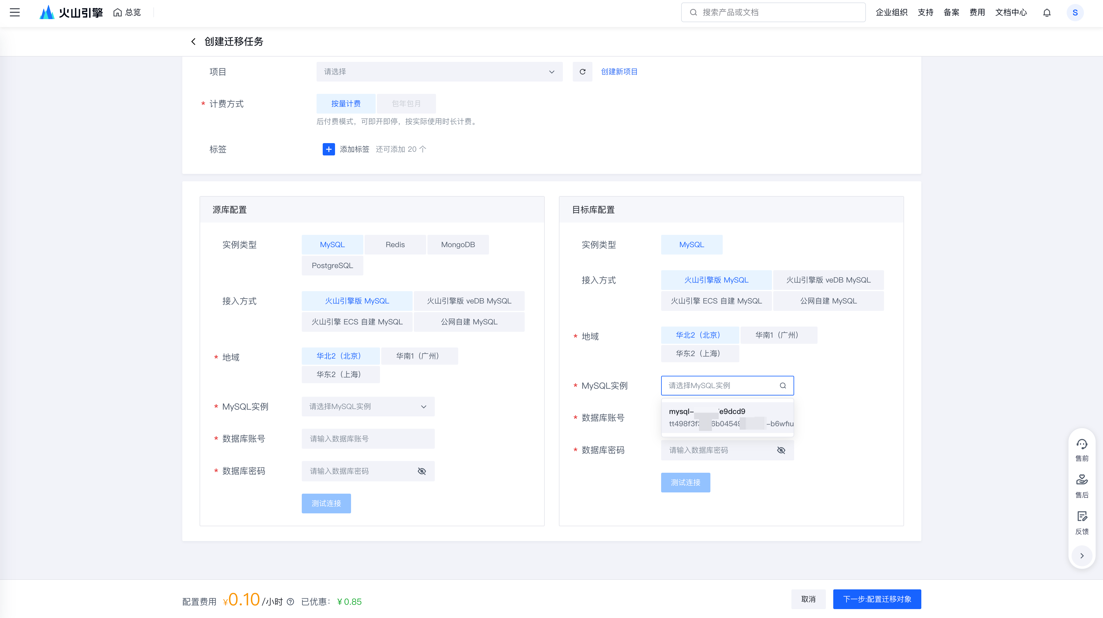
Task: Open 费用 in top navigation
Action: point(977,12)
